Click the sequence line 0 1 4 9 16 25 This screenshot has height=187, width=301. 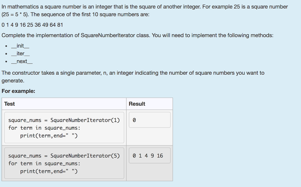pyautogui.click(x=32, y=25)
